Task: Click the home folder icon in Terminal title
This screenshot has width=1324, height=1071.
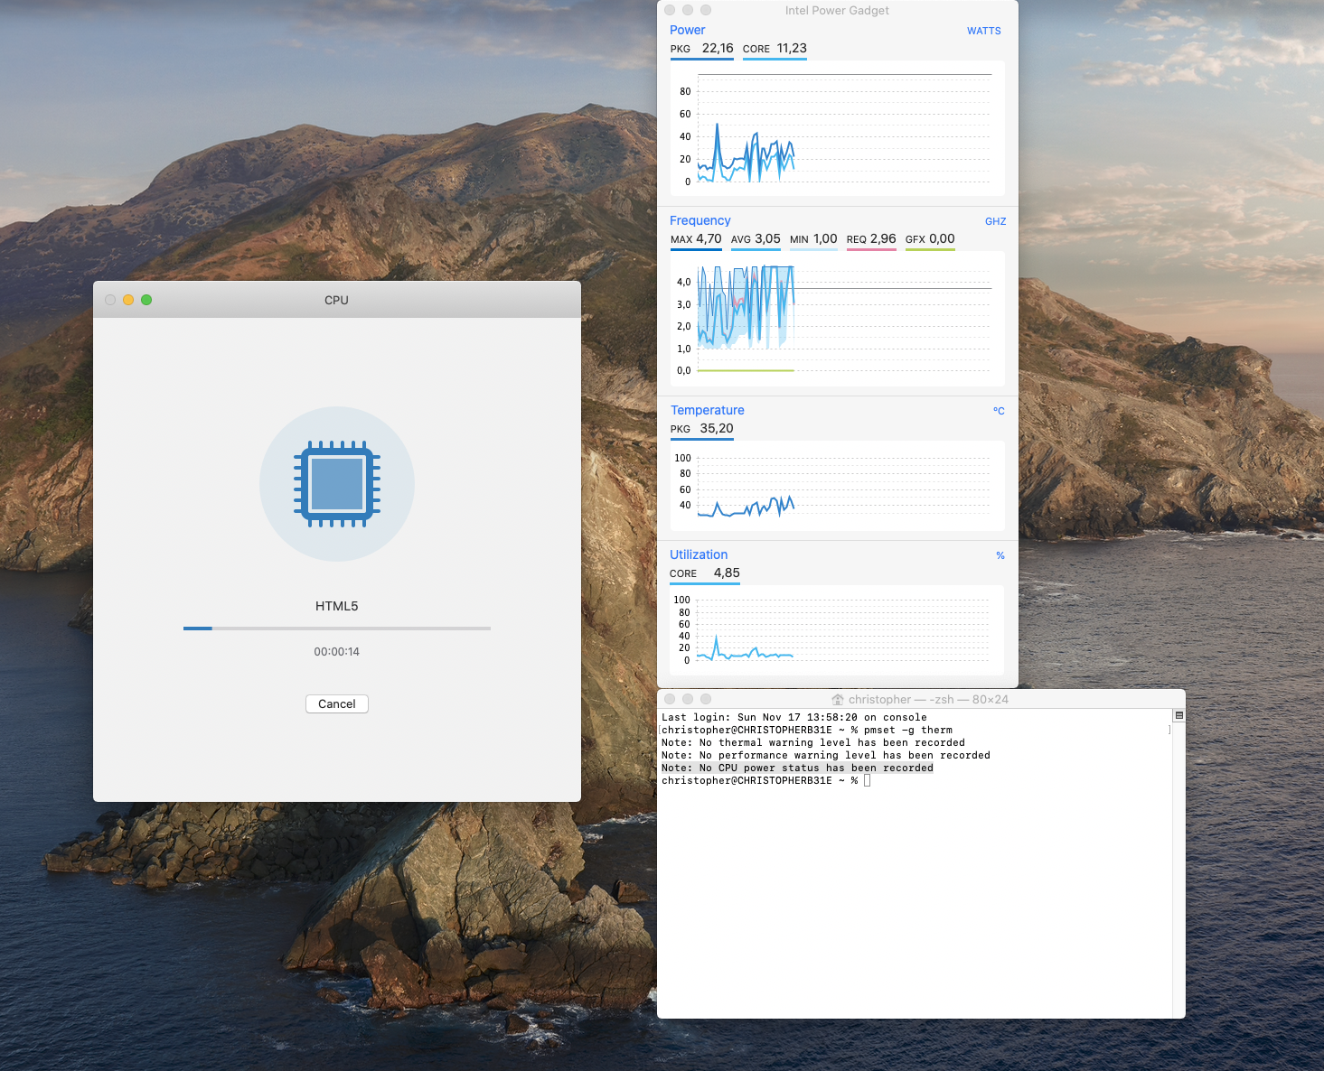Action: 838,699
